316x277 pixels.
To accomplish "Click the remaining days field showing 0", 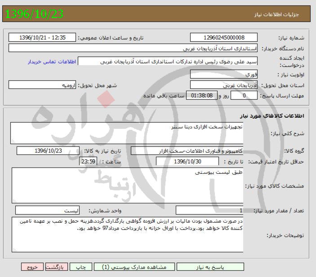I will (244, 96).
